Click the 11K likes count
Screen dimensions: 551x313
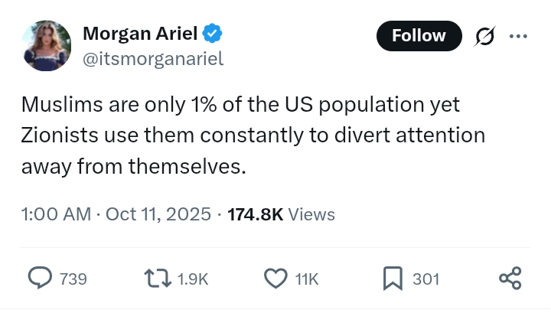[307, 279]
